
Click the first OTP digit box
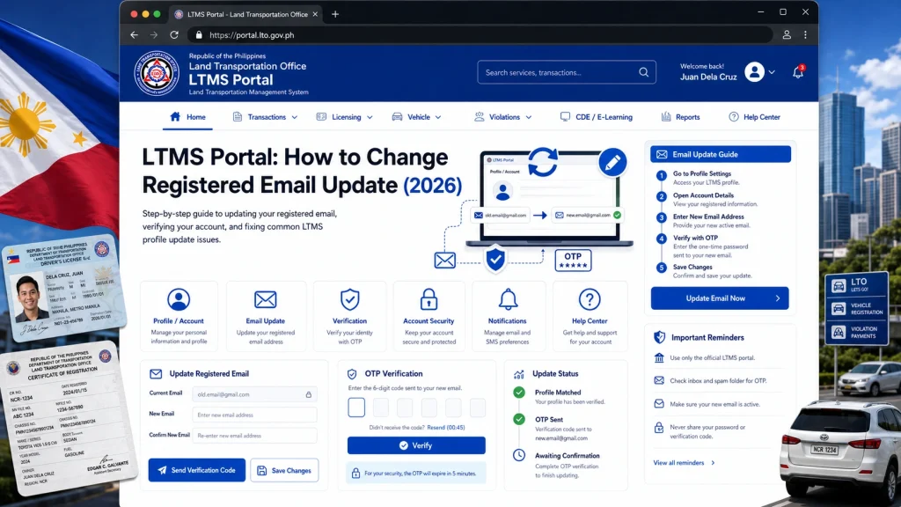356,408
